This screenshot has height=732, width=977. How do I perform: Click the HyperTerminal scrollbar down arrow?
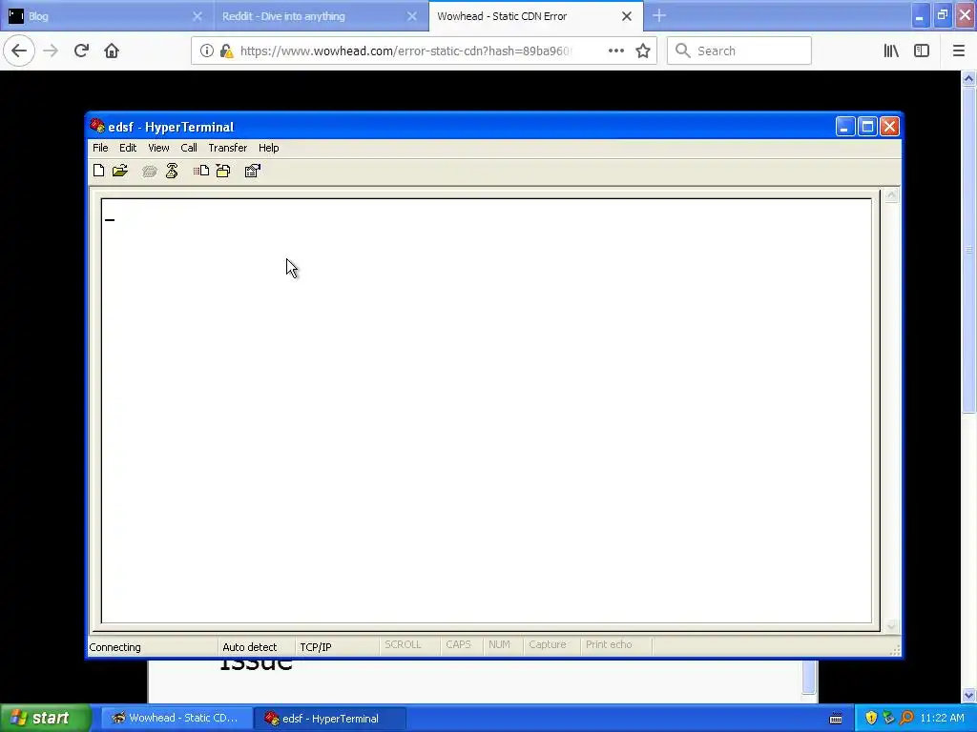pos(892,625)
